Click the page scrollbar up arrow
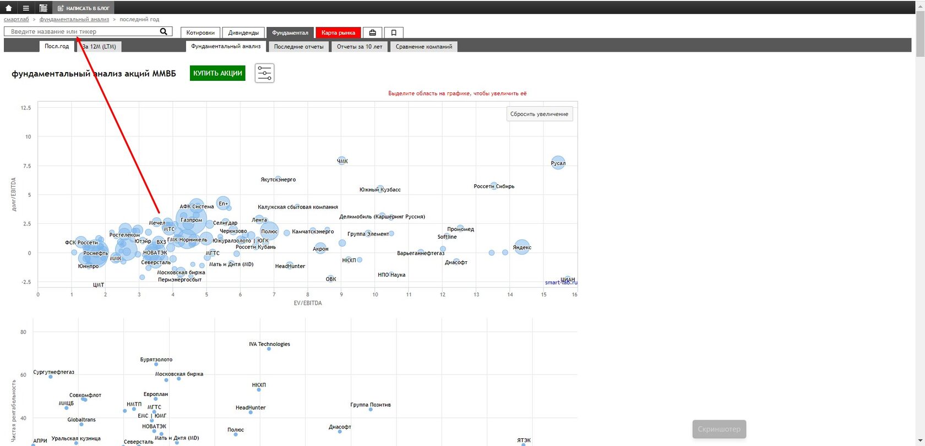Image resolution: width=925 pixels, height=446 pixels. pos(920,4)
